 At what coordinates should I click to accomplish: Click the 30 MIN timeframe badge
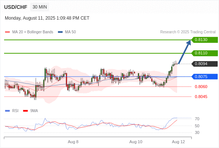40,7
